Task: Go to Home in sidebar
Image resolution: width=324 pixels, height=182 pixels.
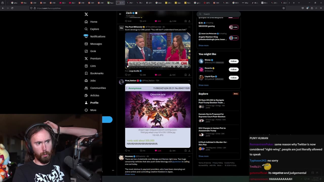Action: coord(91,22)
